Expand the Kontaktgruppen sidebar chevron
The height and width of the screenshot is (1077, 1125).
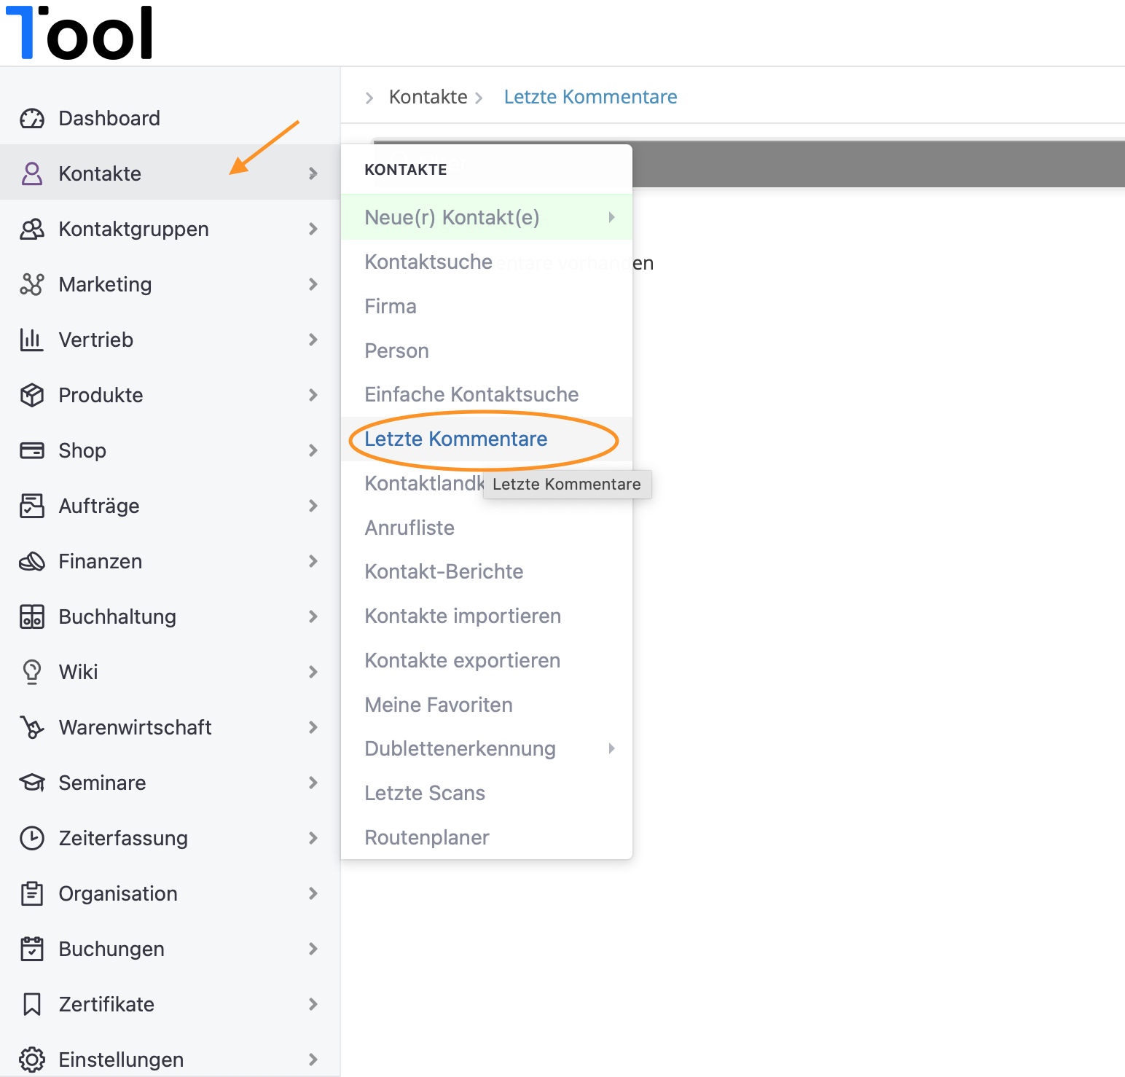313,229
